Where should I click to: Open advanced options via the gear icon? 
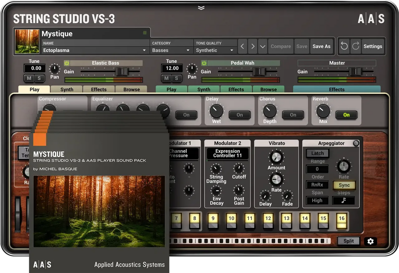[370, 241]
